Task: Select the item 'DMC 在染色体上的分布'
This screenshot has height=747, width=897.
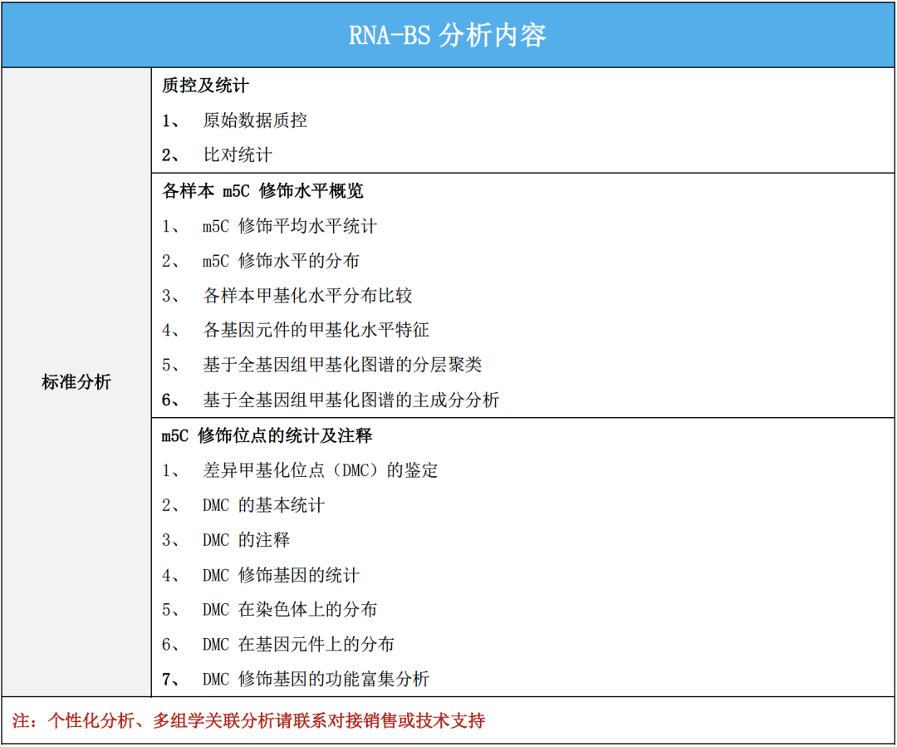Action: 290,610
